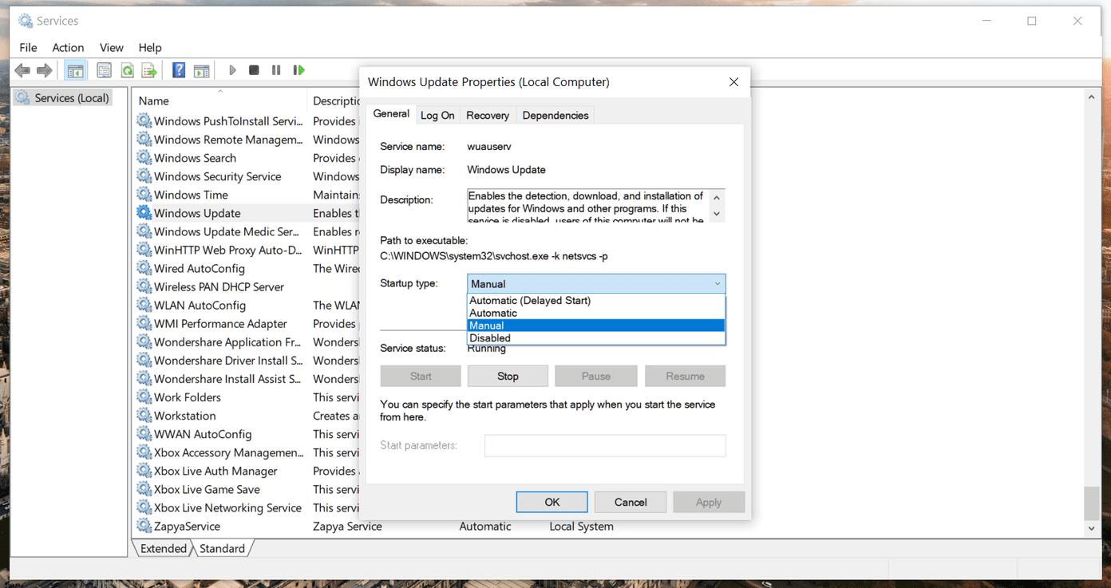Click the Stop service button
This screenshot has height=588, width=1111.
coord(508,376)
